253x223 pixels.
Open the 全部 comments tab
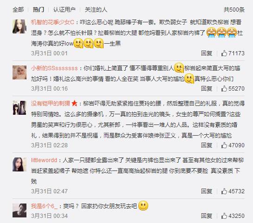point(18,10)
